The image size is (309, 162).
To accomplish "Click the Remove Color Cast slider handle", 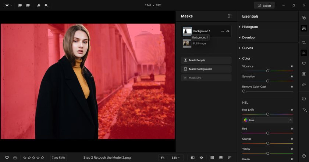I will (x=244, y=91).
